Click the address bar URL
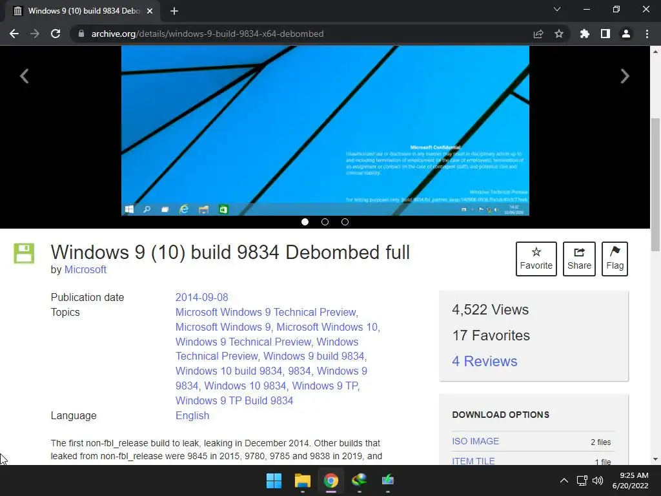Screen dimensions: 661x496 207,34
